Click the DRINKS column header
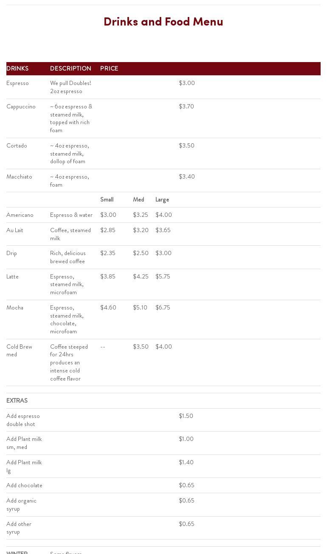This screenshot has height=554, width=327. click(x=17, y=68)
